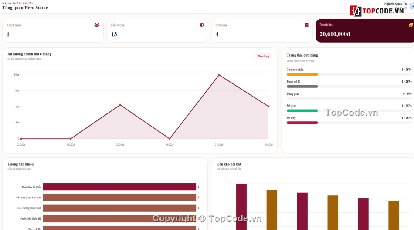Click the 08/2026 data point on revenue chart
Screen dimensions: 414x230
tap(268, 107)
